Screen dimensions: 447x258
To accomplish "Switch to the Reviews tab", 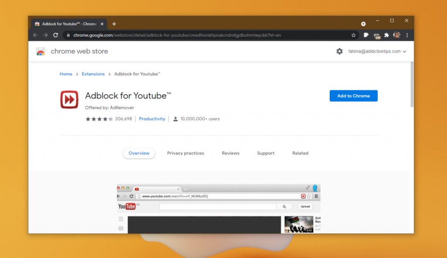I will coord(230,153).
